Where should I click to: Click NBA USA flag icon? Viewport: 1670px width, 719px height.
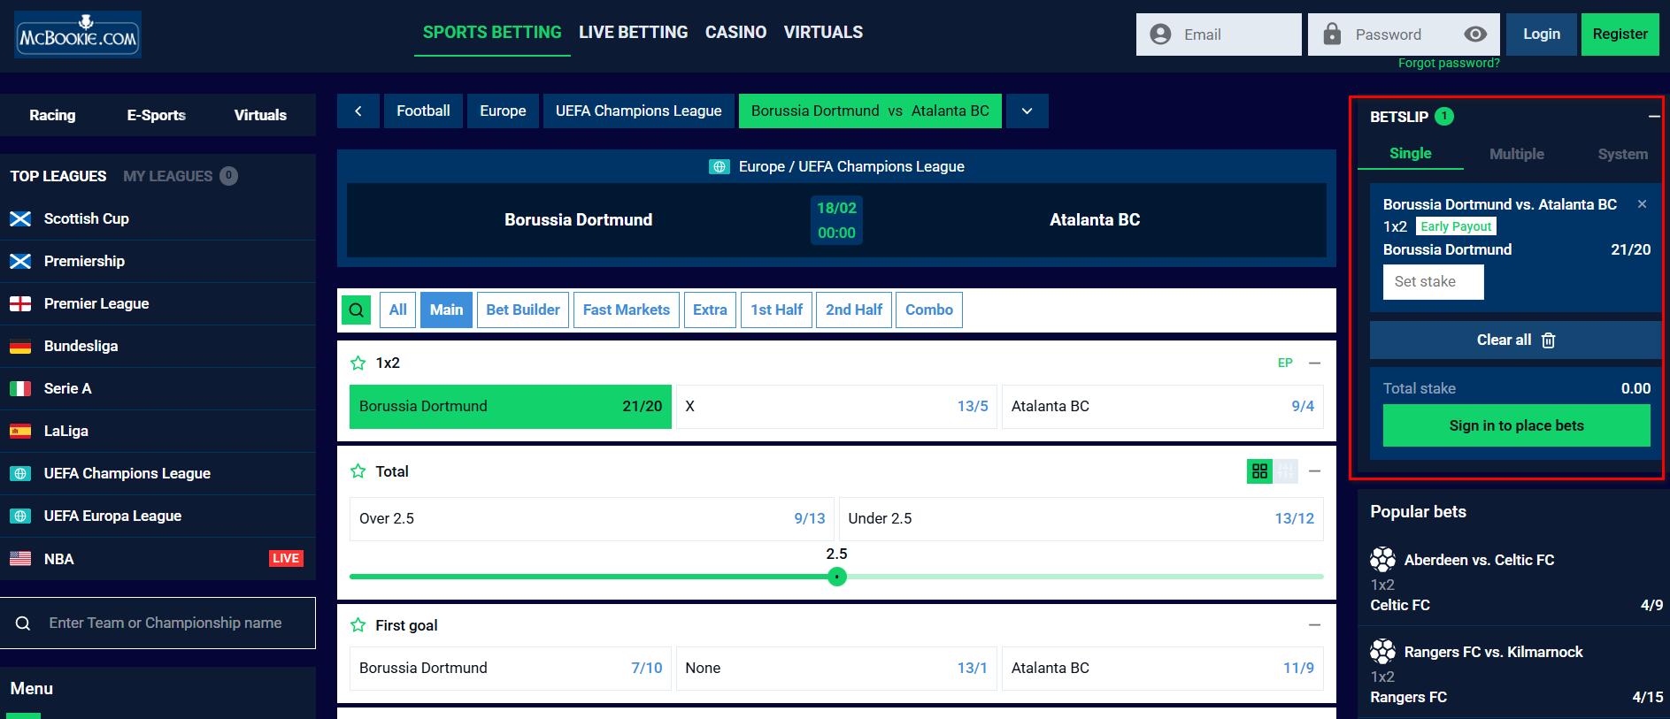point(20,559)
